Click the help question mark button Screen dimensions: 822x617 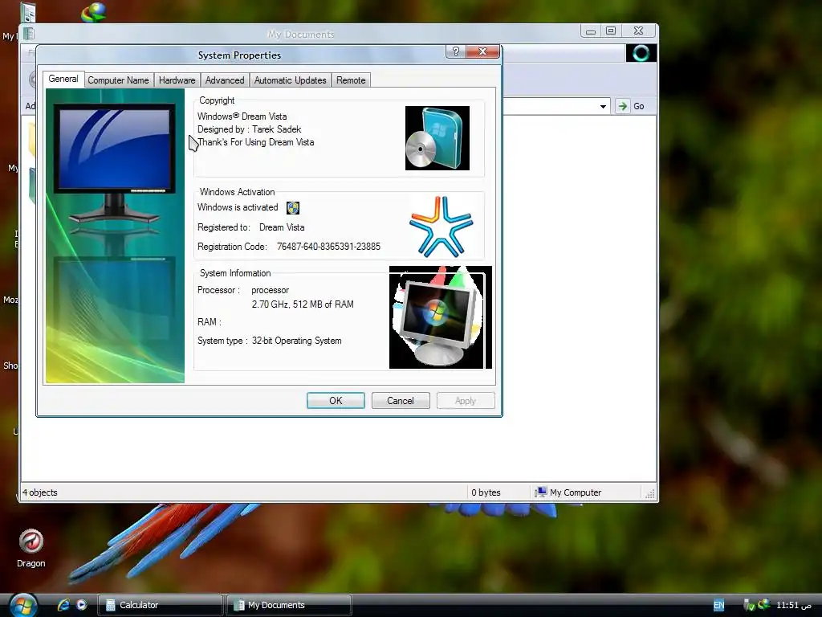pos(456,51)
